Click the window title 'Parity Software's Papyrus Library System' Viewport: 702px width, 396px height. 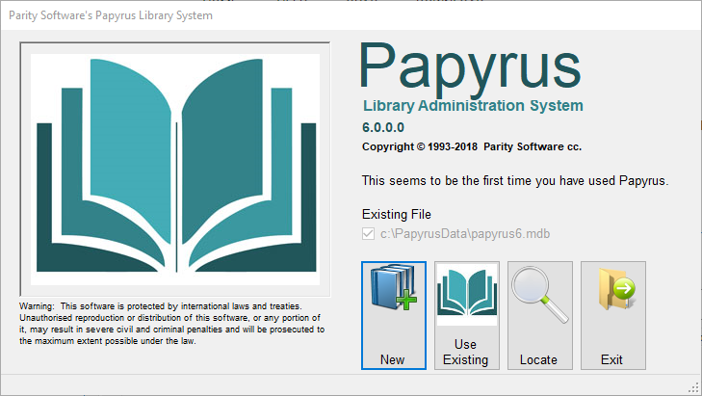click(x=111, y=15)
